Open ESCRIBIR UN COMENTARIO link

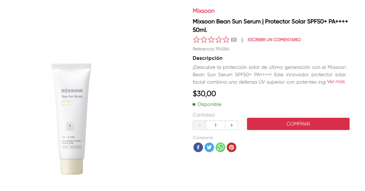(x=274, y=40)
